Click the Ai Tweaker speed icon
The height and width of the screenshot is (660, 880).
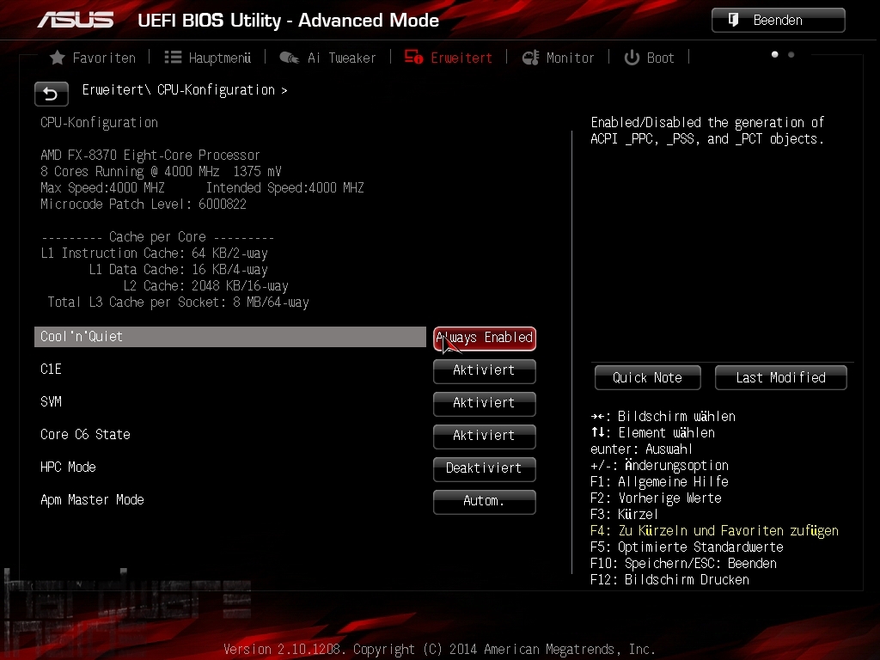(x=290, y=58)
